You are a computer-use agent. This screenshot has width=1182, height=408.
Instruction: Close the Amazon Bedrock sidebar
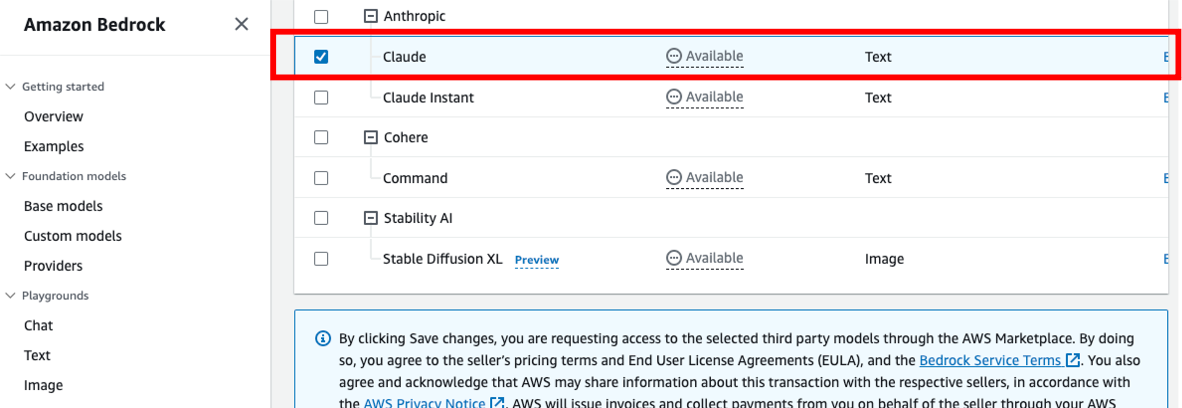pyautogui.click(x=242, y=24)
